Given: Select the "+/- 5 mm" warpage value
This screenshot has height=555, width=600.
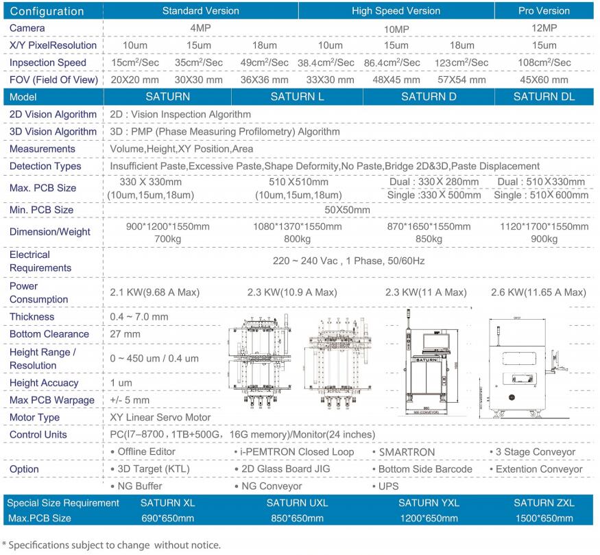Looking at the screenshot, I should coord(130,401).
